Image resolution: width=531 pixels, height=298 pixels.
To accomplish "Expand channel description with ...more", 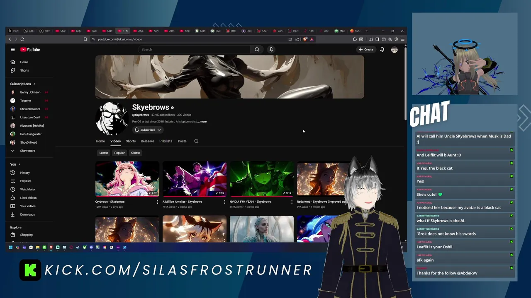I will pos(202,122).
